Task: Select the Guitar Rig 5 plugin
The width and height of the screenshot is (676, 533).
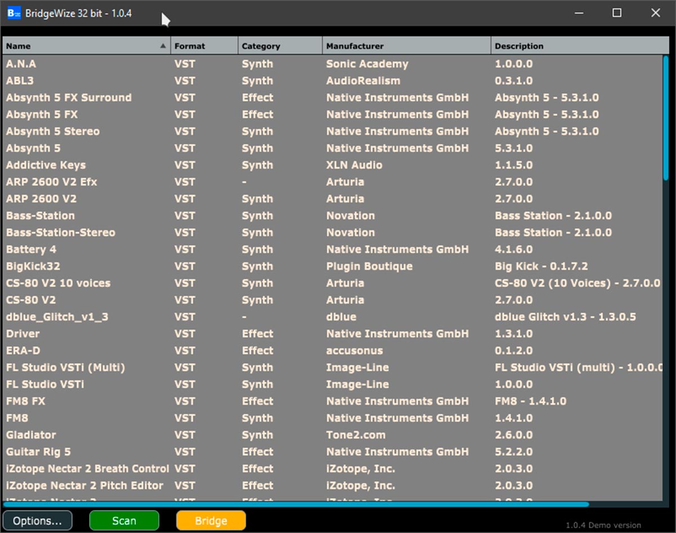Action: click(38, 452)
